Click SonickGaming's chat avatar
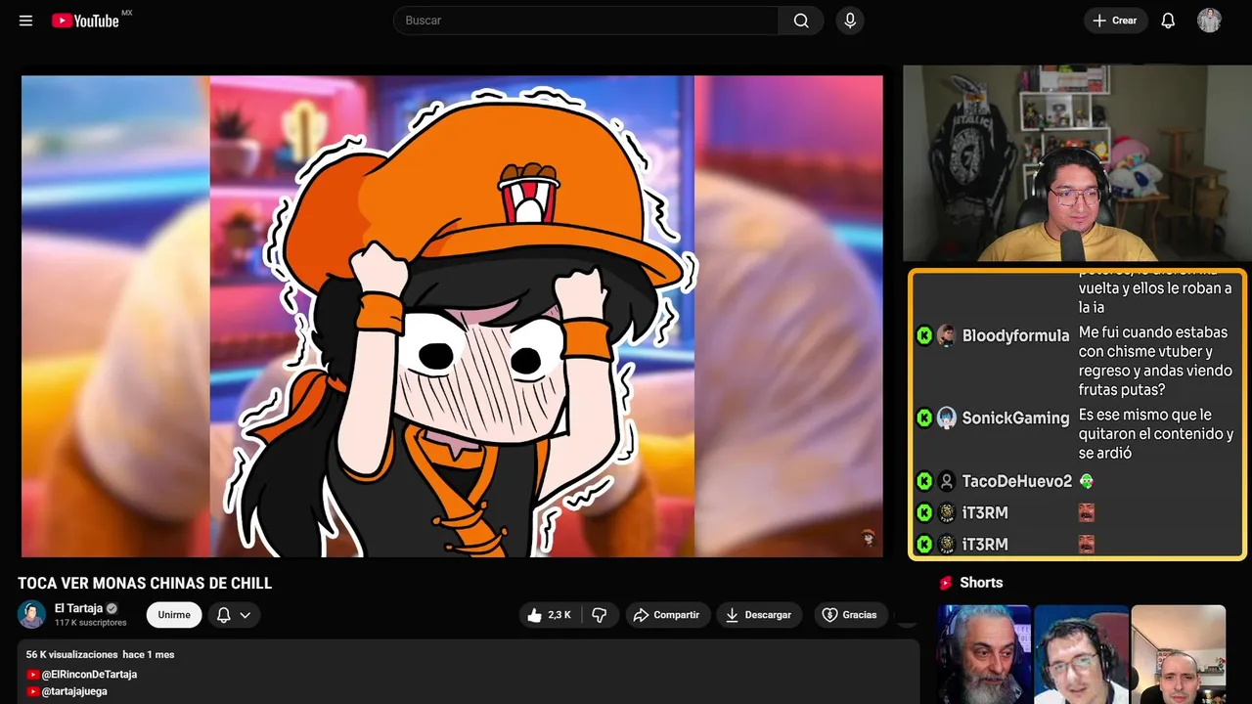The height and width of the screenshot is (704, 1252). coord(946,418)
